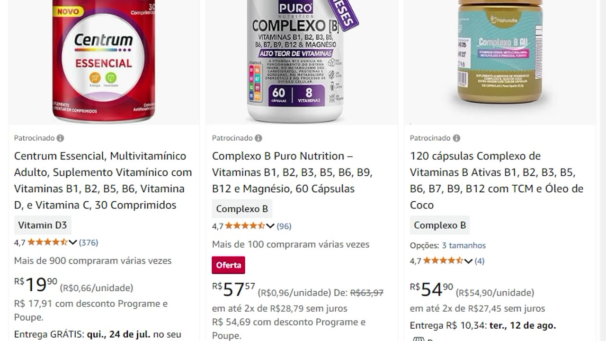Open the 376 reviews link
This screenshot has width=606, height=341.
(89, 242)
